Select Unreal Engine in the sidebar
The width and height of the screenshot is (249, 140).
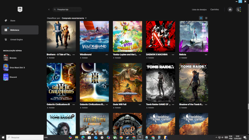[16, 40]
